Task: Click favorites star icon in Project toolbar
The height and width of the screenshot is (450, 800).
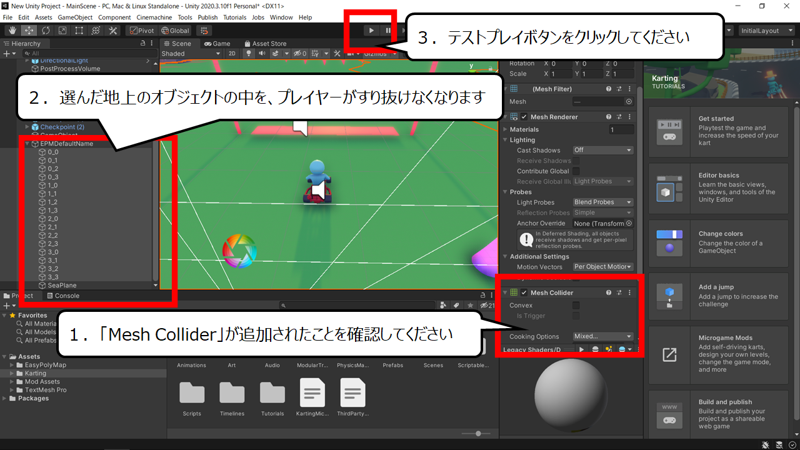Action: click(x=469, y=306)
